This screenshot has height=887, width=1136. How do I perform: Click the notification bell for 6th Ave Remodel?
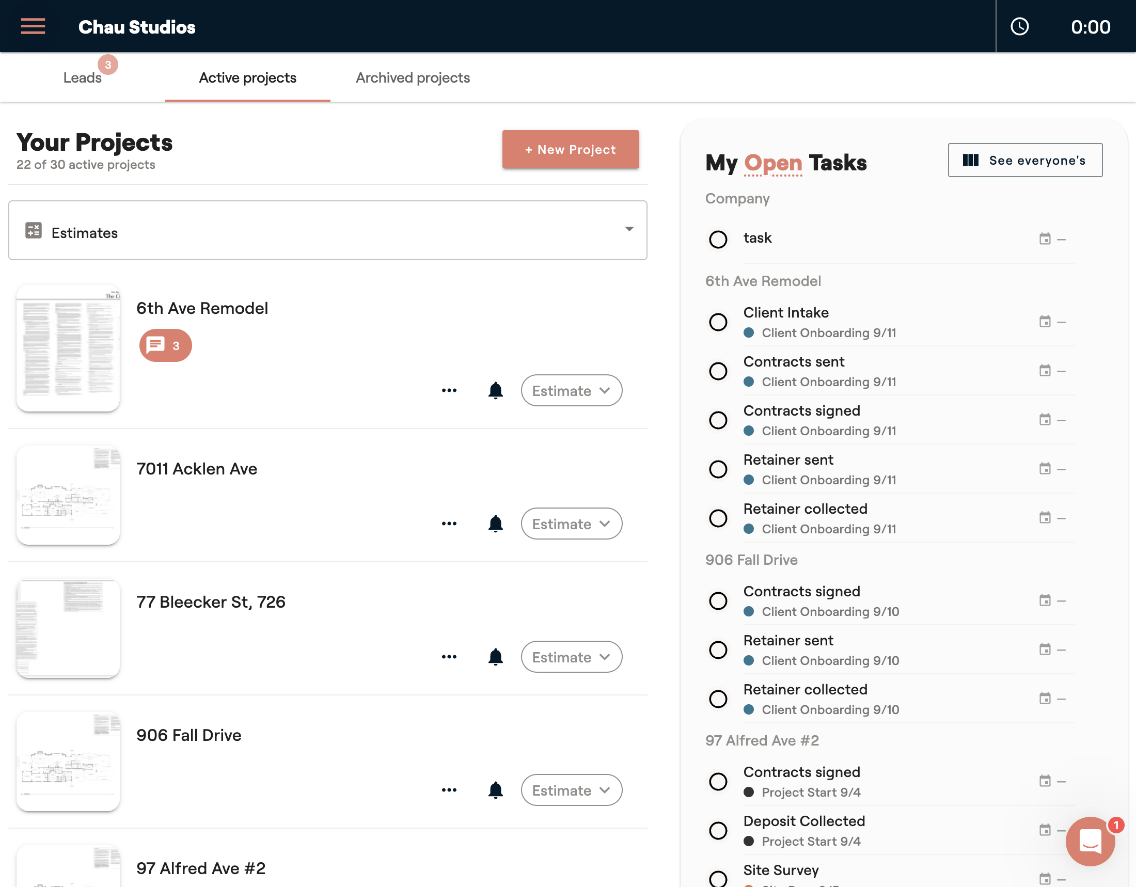pyautogui.click(x=495, y=390)
